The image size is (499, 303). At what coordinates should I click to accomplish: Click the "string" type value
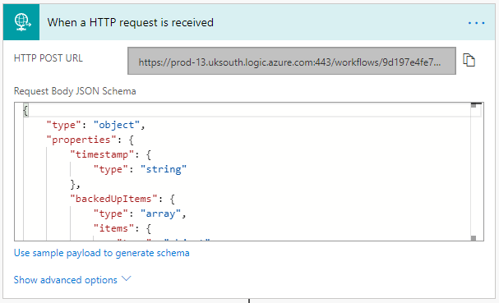(164, 169)
